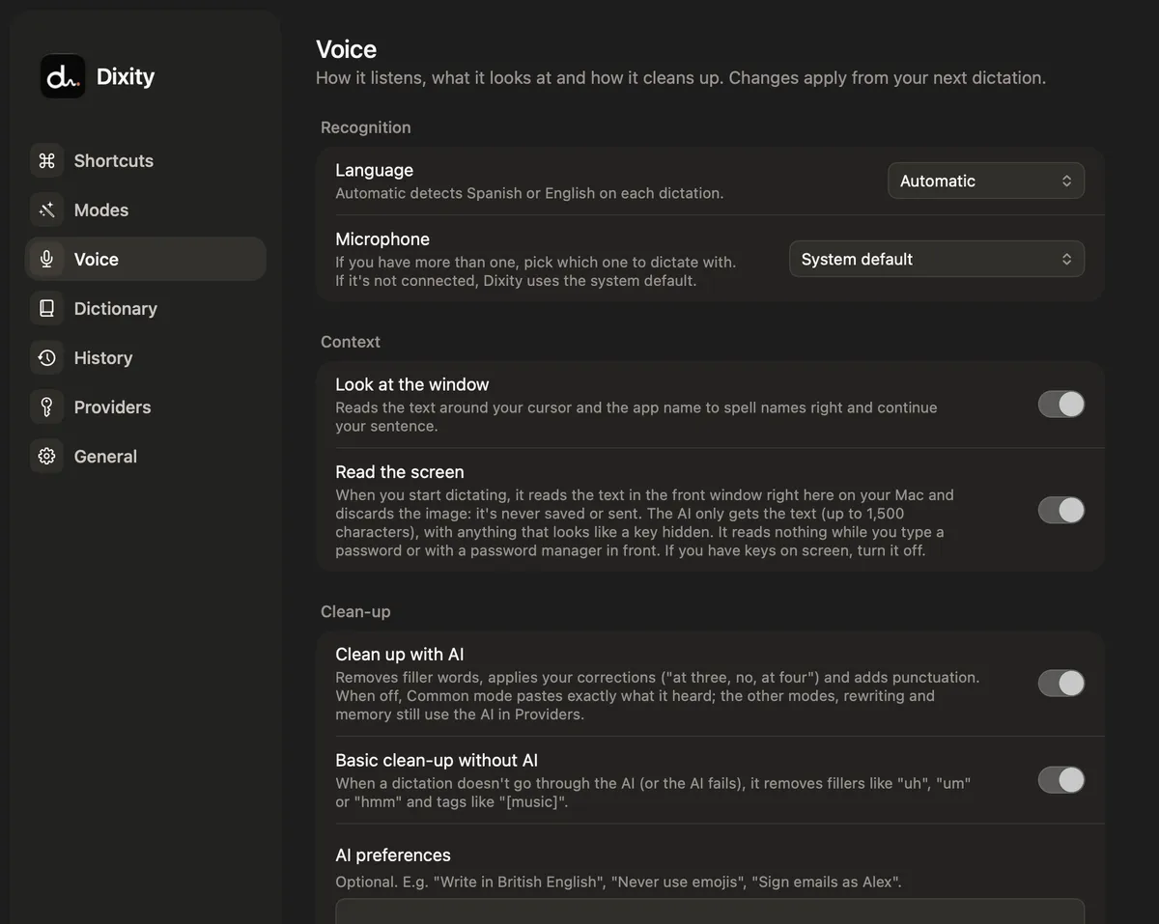This screenshot has width=1159, height=924.
Task: Click the Context section header
Action: click(x=351, y=342)
